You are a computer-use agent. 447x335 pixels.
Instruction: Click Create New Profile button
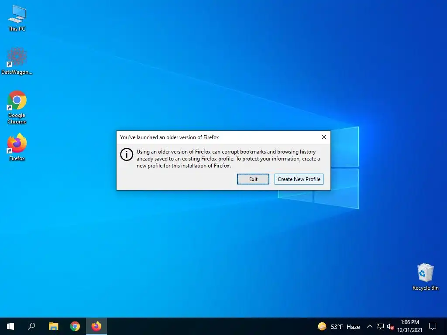[299, 179]
